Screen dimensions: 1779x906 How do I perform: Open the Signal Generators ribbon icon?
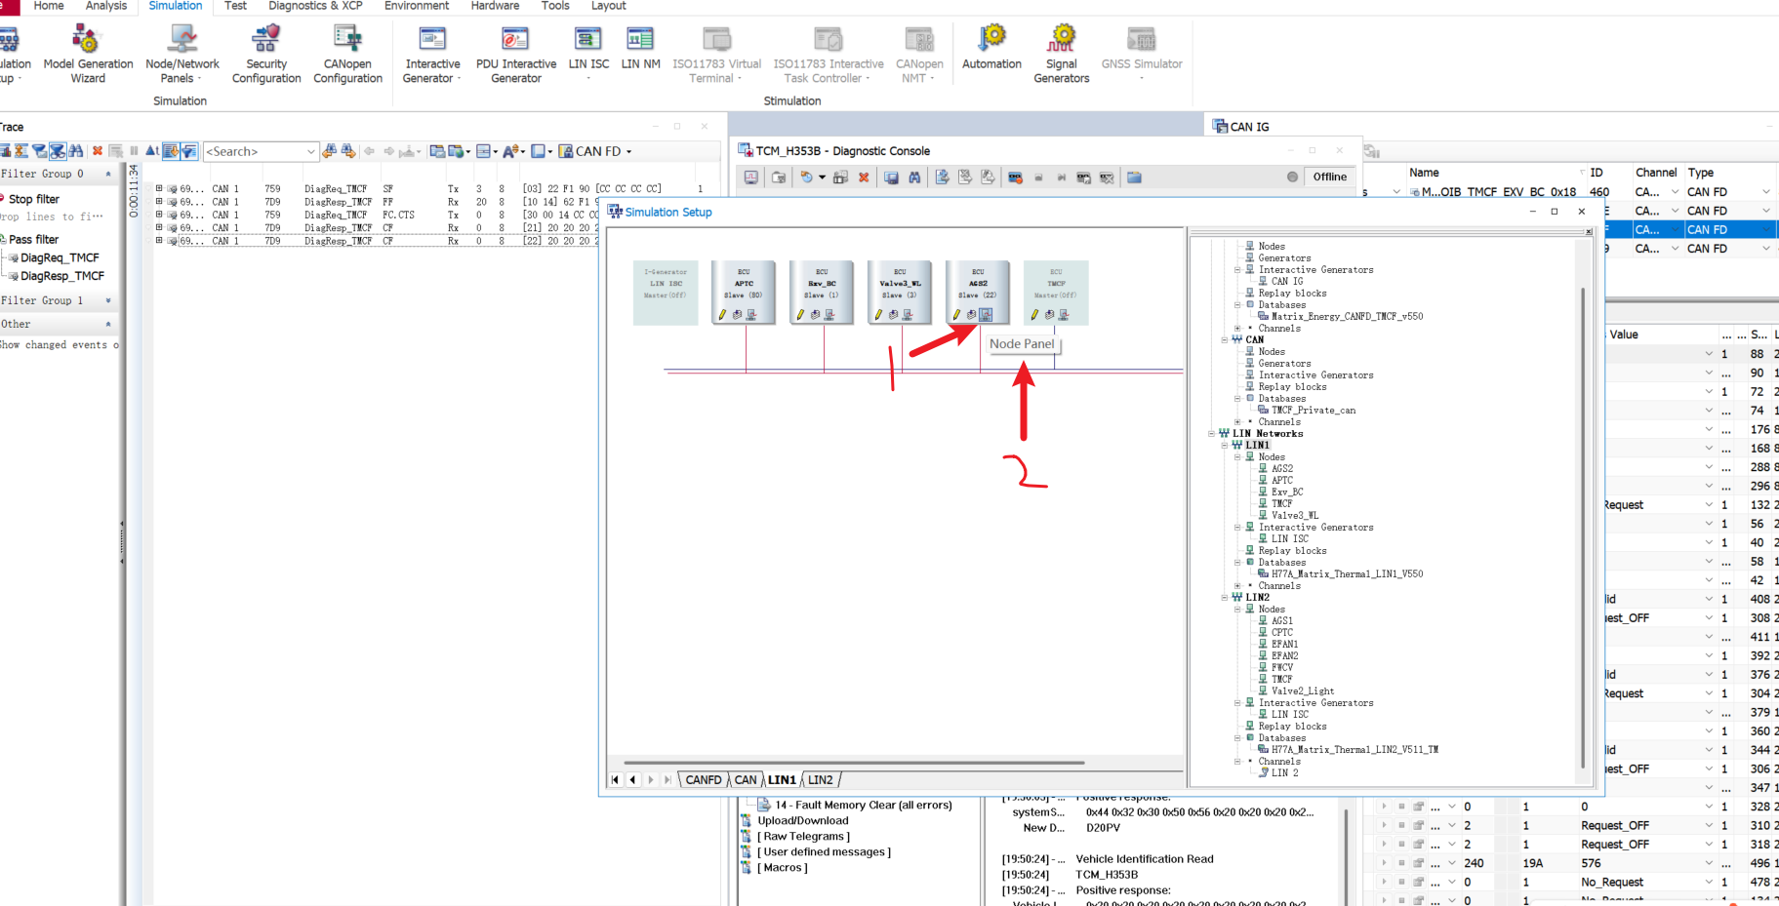pyautogui.click(x=1061, y=54)
